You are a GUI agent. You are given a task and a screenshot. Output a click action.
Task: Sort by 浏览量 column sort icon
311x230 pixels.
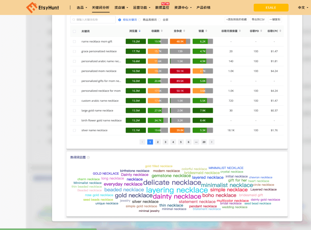[x=140, y=31]
